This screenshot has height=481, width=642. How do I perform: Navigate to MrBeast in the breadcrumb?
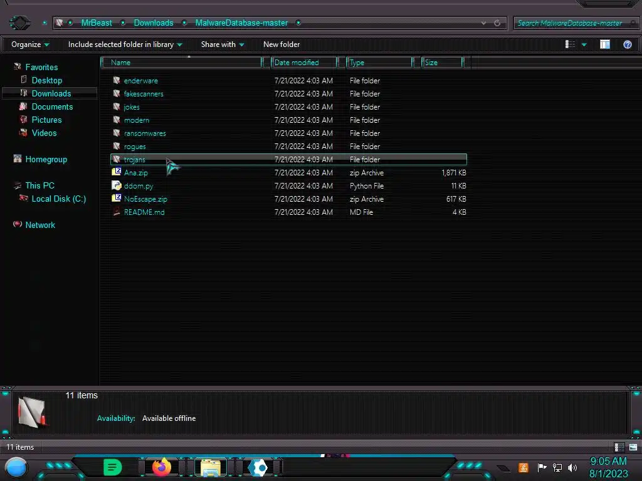click(96, 23)
